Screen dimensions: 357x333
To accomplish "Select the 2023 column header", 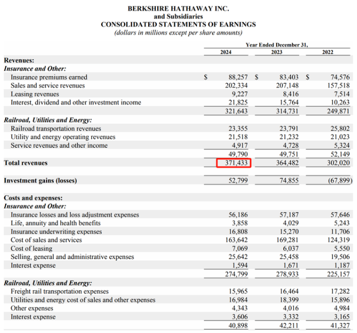I will click(277, 52).
